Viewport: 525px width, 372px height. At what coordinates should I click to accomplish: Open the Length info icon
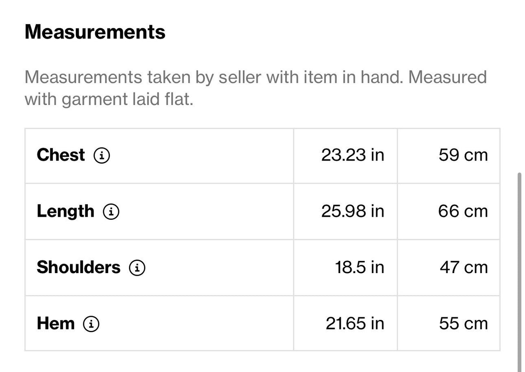pyautogui.click(x=111, y=211)
